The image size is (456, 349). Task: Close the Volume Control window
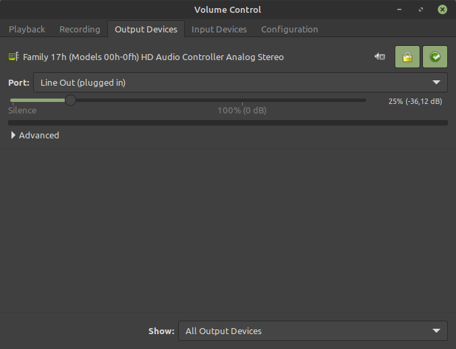pyautogui.click(x=442, y=9)
